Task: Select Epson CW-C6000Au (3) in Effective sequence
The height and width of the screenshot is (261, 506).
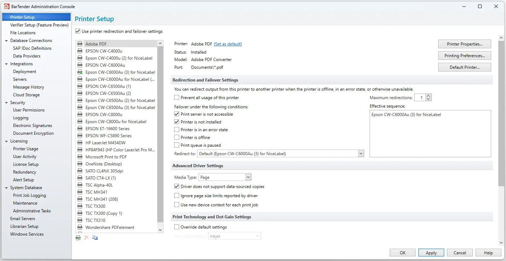Action: (406, 115)
